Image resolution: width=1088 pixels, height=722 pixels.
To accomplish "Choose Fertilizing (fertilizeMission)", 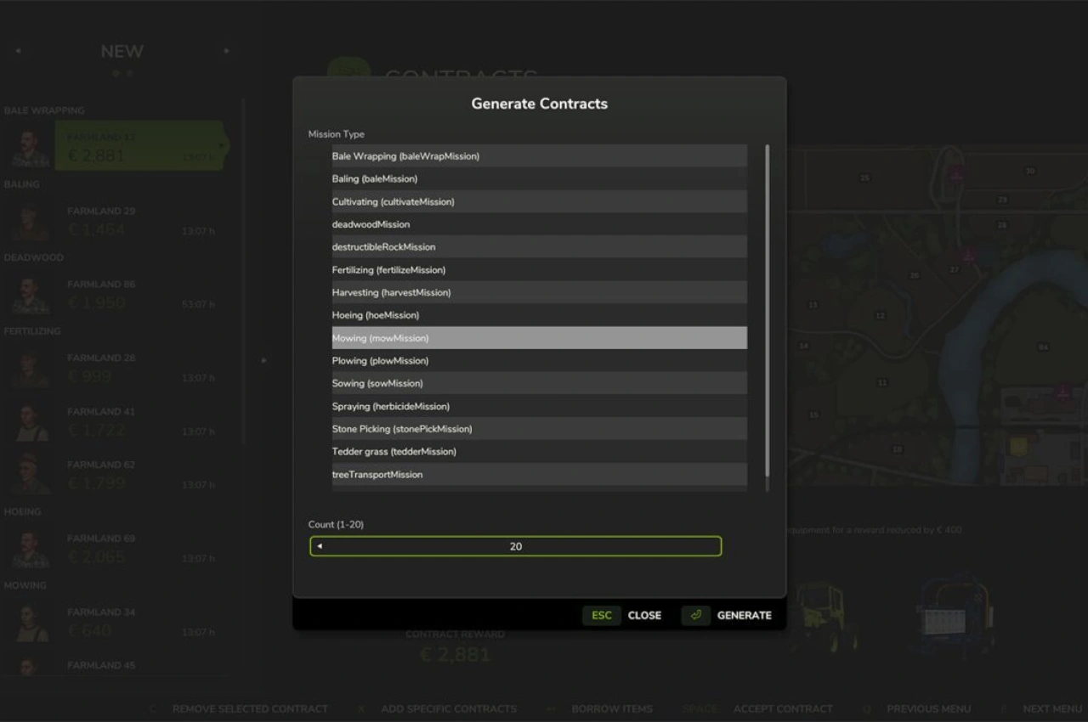I will click(x=539, y=270).
